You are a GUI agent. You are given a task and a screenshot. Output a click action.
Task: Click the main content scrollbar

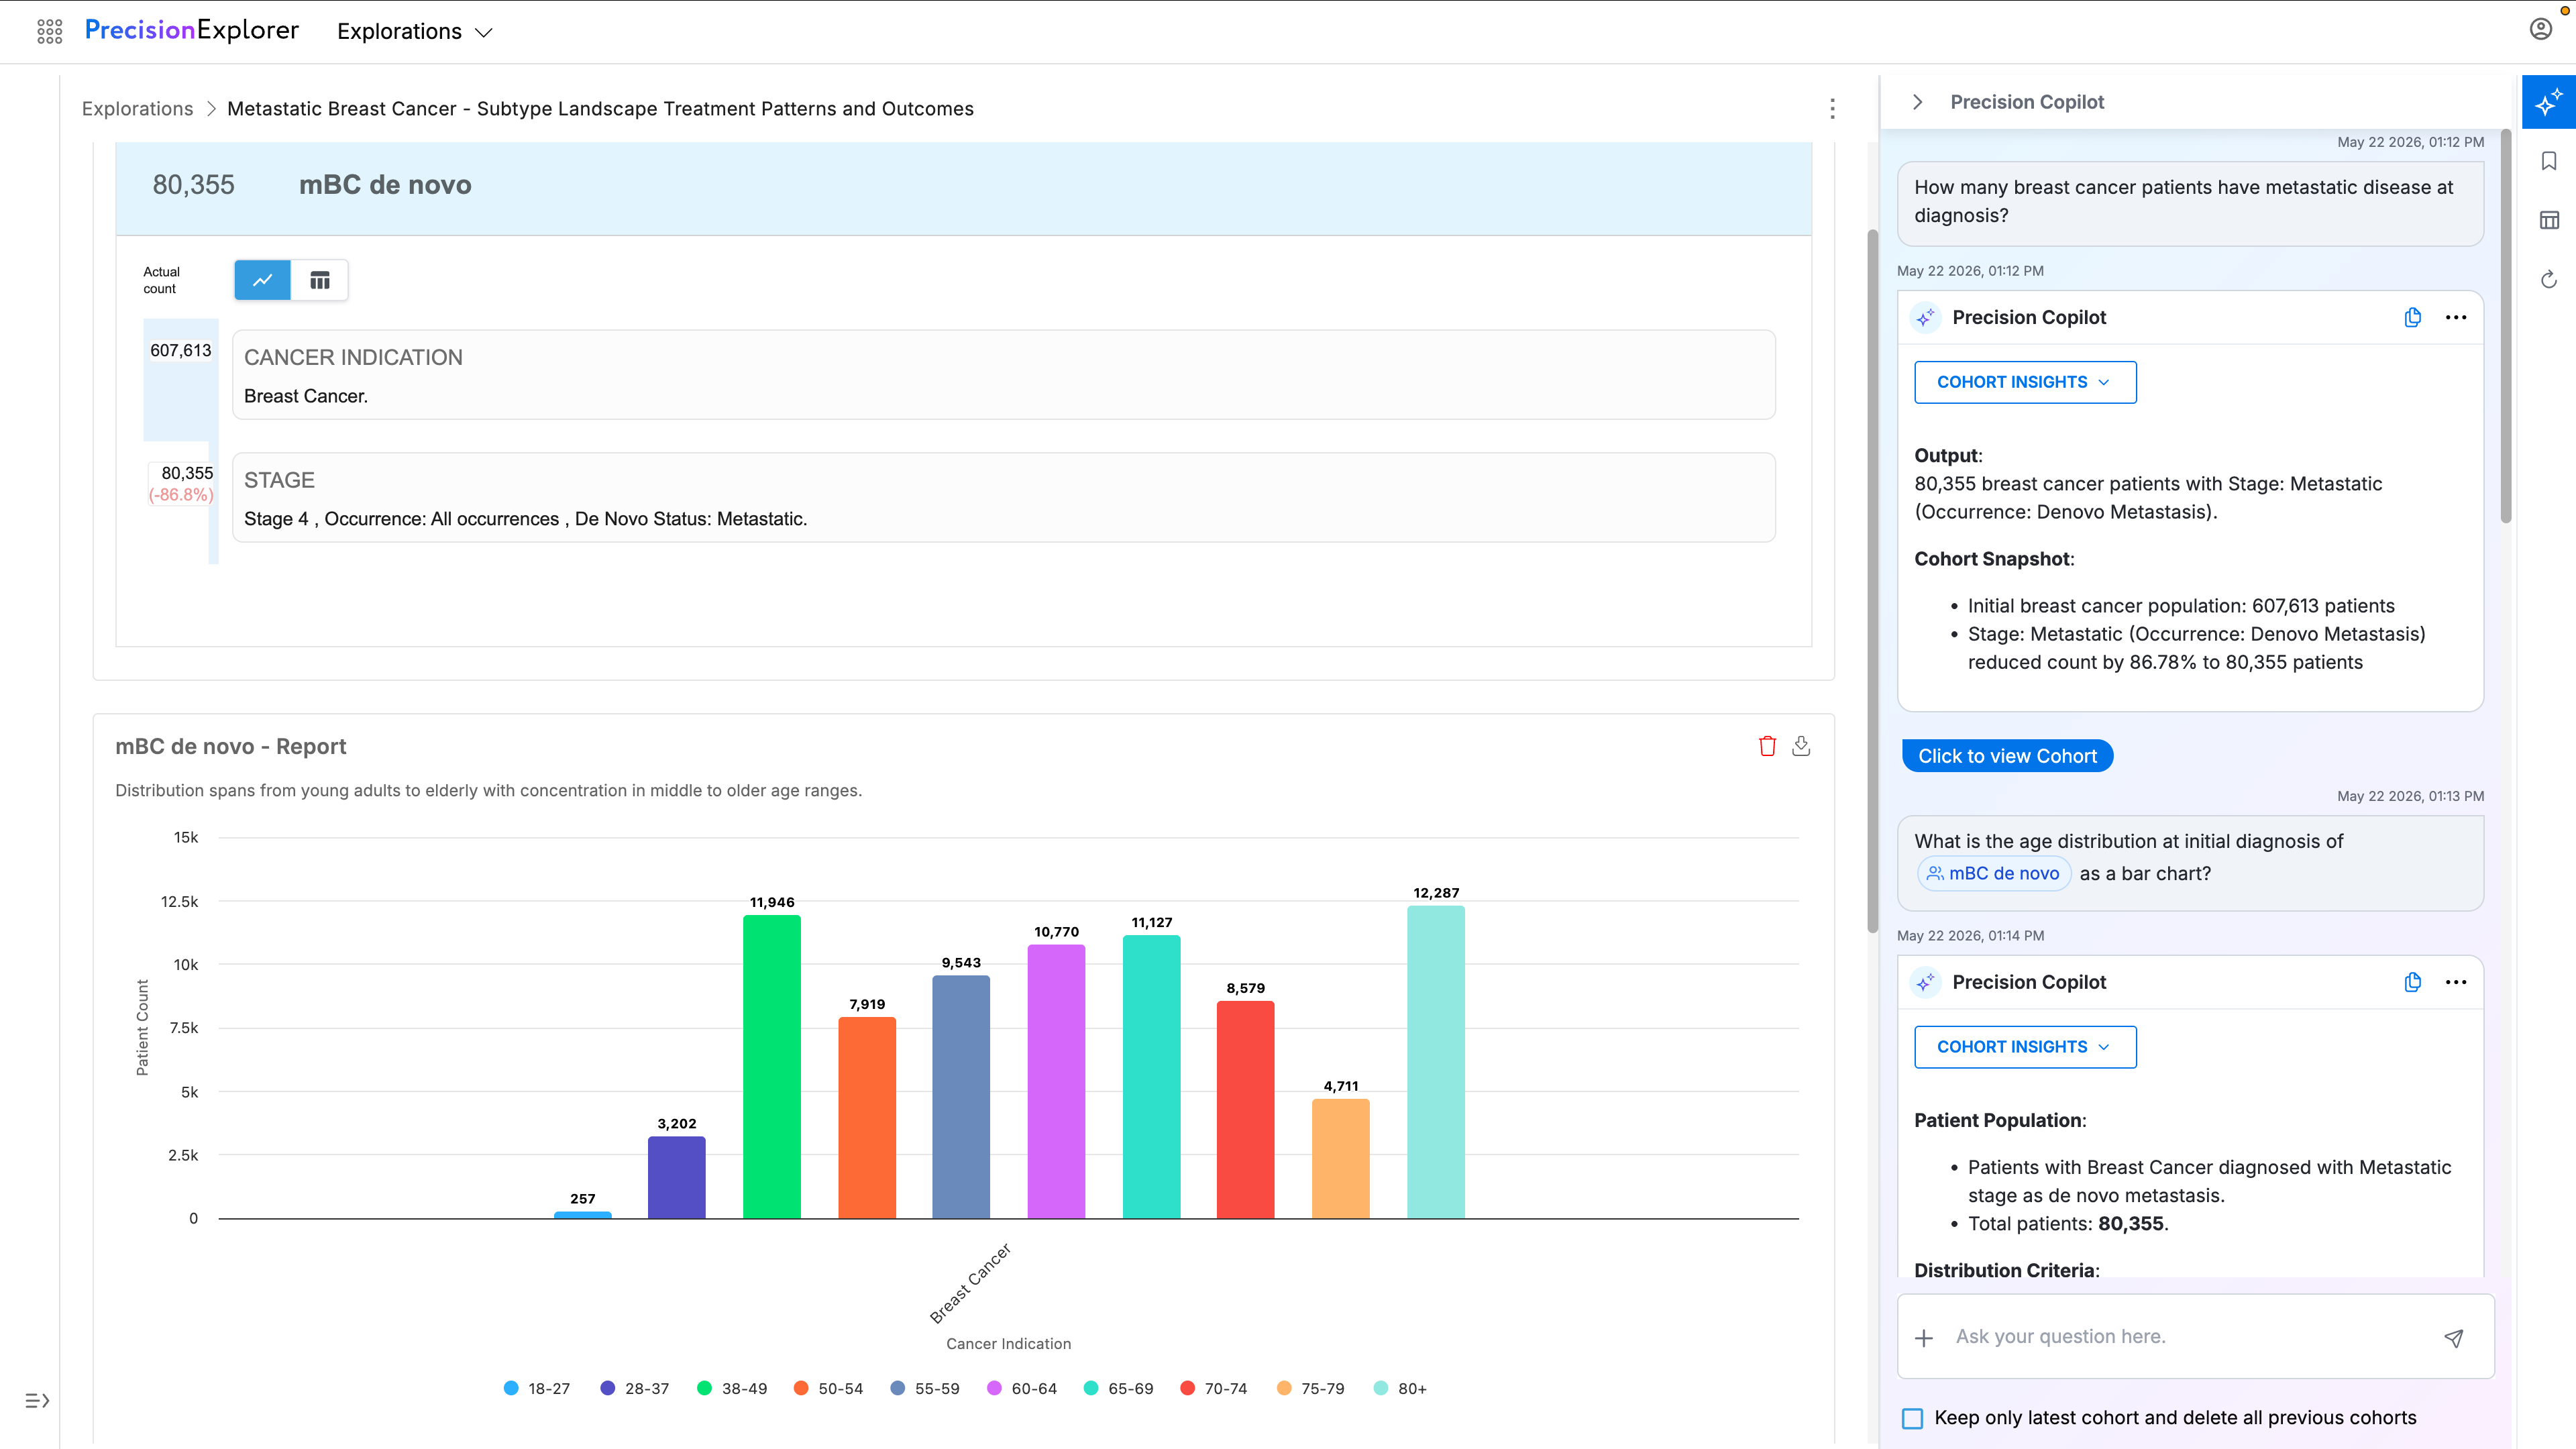point(1873,580)
